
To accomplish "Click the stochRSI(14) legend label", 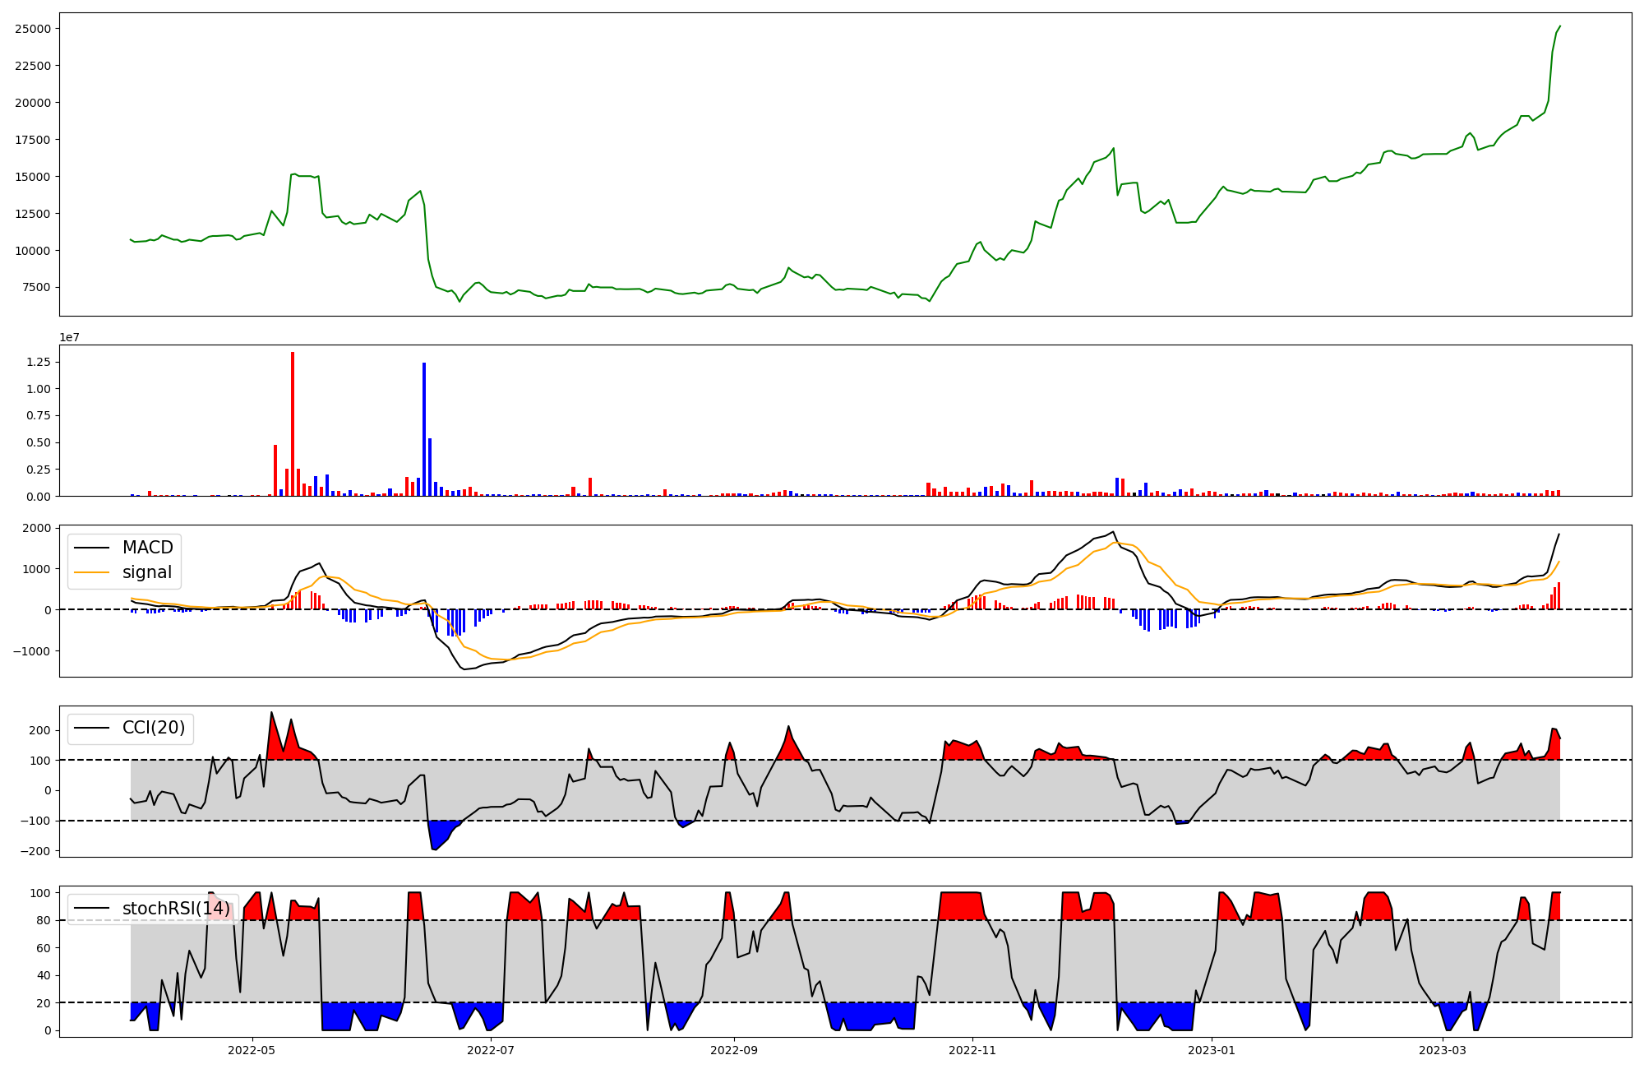I will pos(176,909).
